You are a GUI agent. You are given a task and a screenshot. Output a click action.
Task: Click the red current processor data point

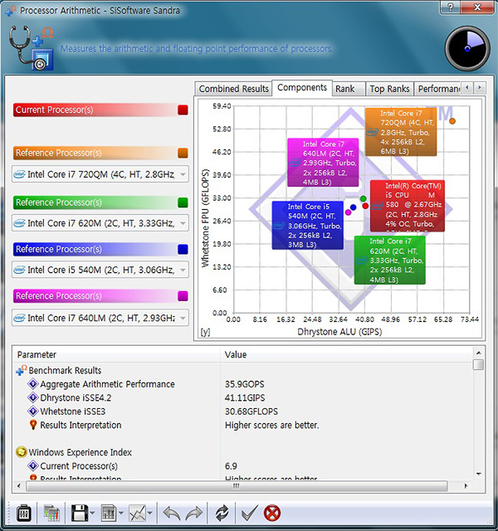(365, 206)
